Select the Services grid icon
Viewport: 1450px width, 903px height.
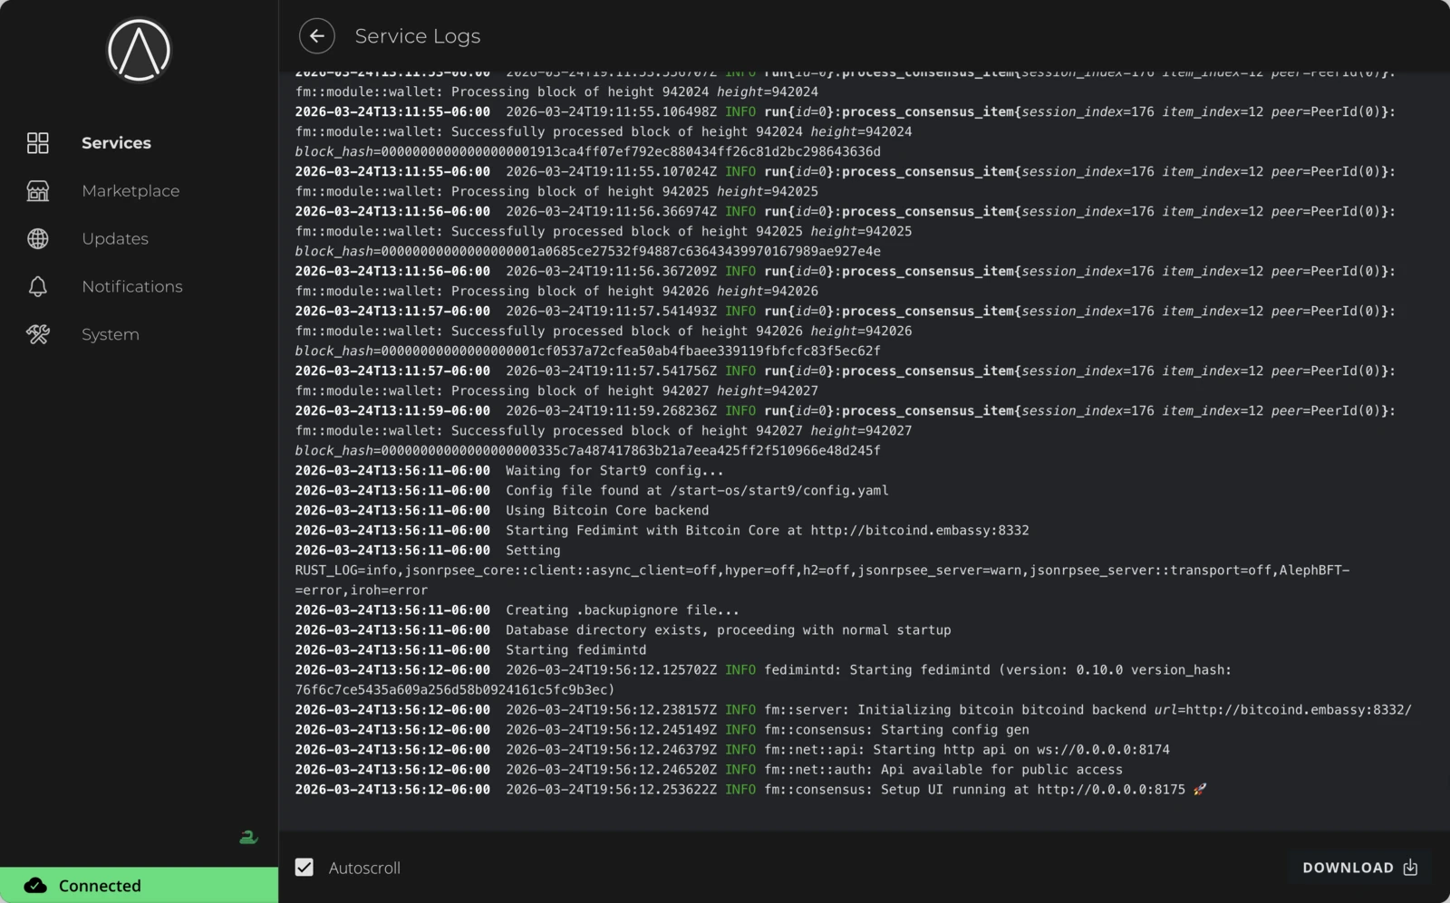[x=37, y=142]
